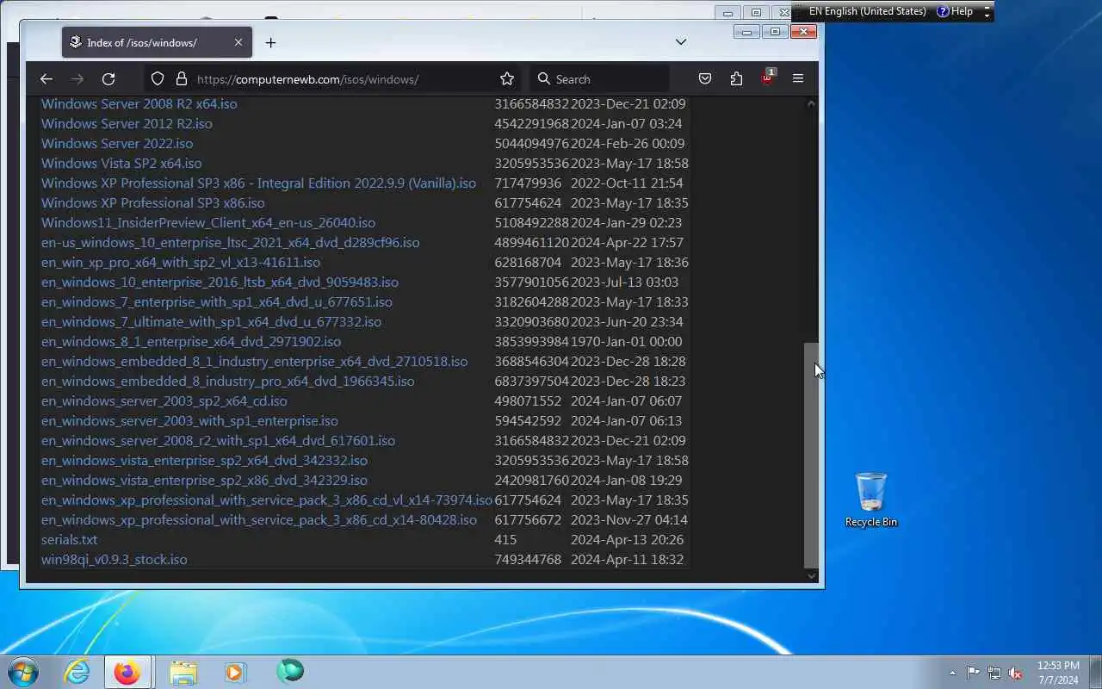1102x689 pixels.
Task: Download Windows Server 2012 R2.iso
Action: (127, 123)
